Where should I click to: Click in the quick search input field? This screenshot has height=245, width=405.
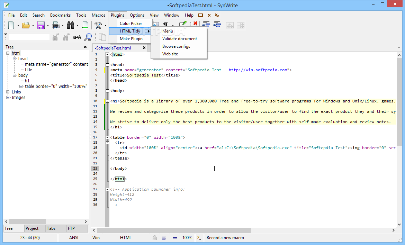[x=29, y=37]
